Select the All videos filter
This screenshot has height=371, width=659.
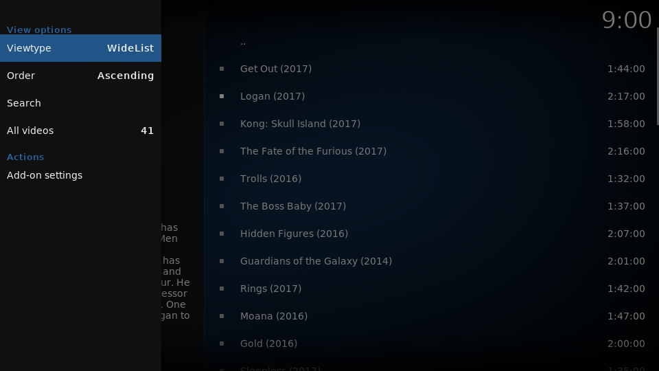(80, 131)
